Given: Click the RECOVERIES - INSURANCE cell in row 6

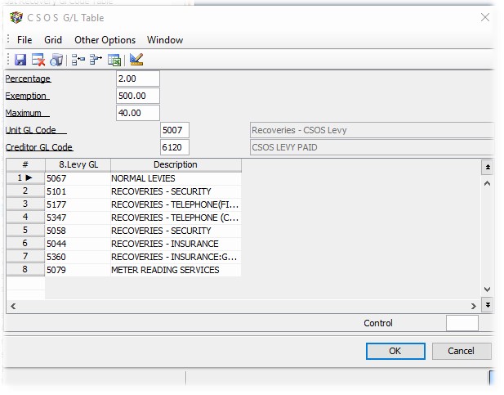Looking at the screenshot, I should coord(176,244).
